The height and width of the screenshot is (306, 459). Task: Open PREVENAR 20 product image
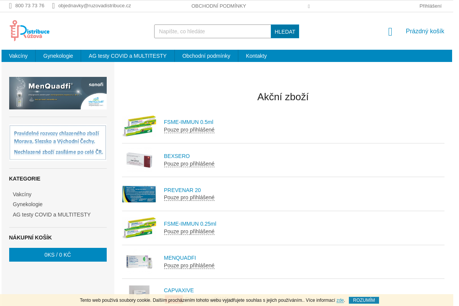(139, 194)
